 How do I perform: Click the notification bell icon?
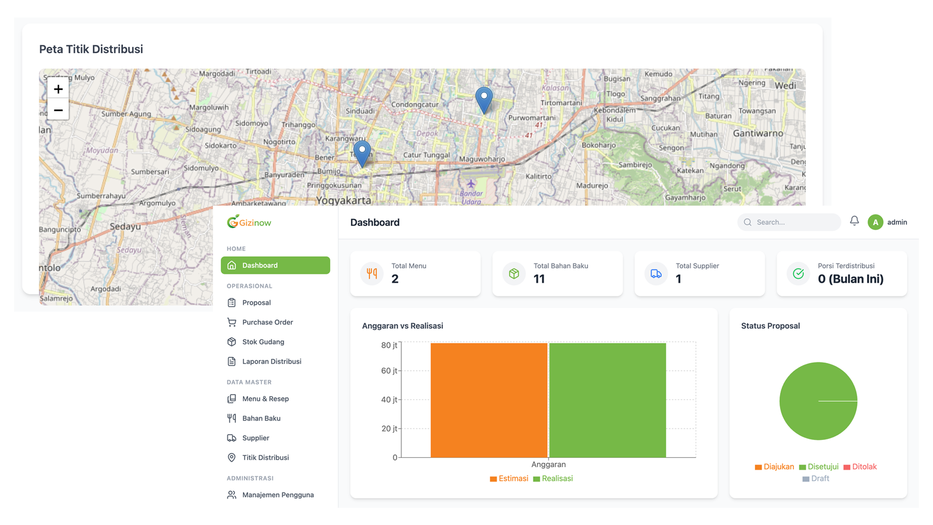(x=854, y=221)
